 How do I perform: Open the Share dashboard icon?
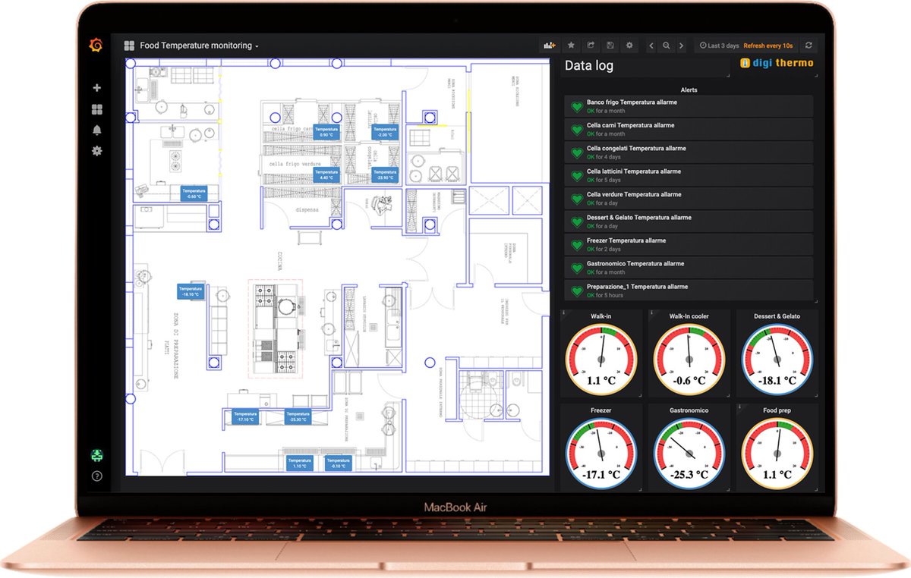click(591, 45)
